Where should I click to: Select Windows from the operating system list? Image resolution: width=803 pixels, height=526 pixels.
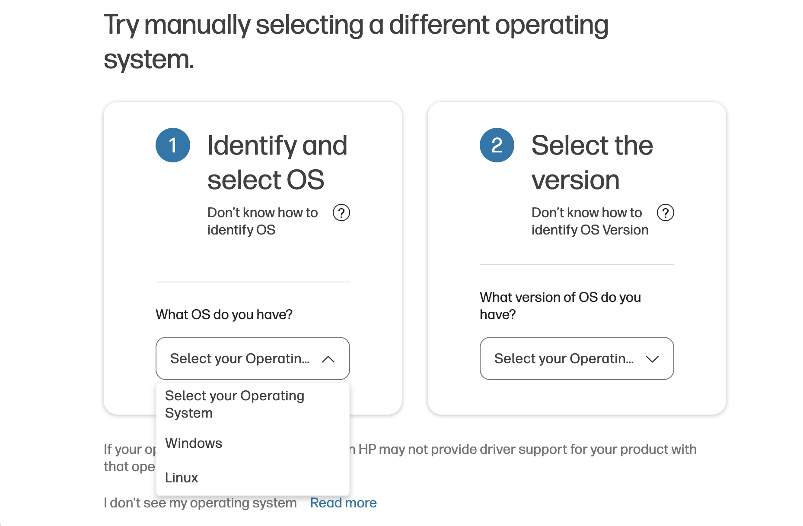point(194,443)
